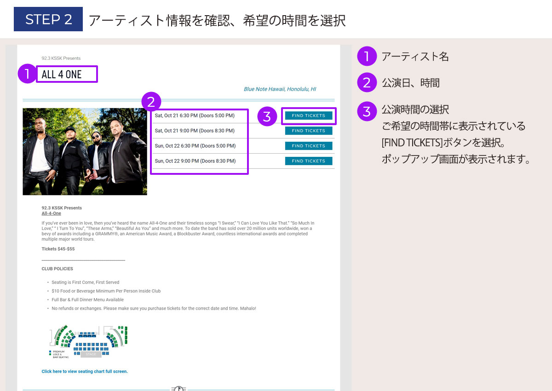Click the underlined All-4-One link in the description
Viewport: 552px width, 391px height.
tap(51, 213)
